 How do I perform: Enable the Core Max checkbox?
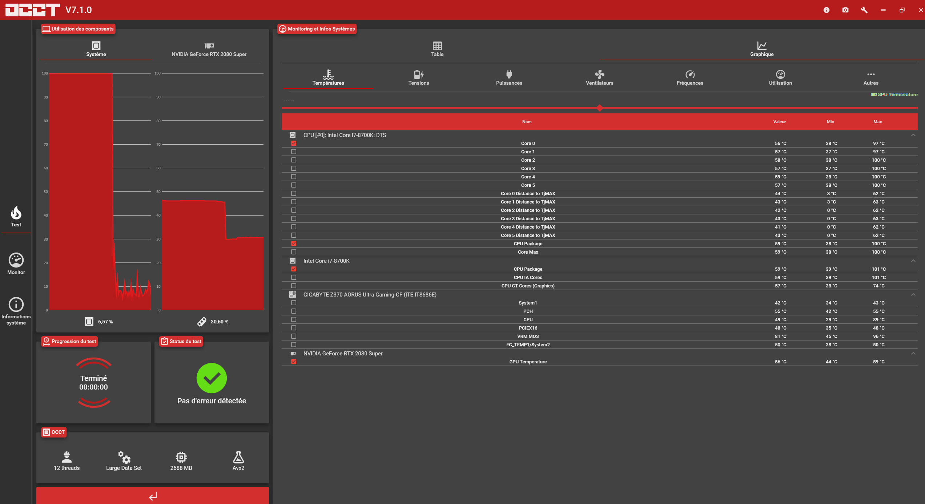(294, 252)
